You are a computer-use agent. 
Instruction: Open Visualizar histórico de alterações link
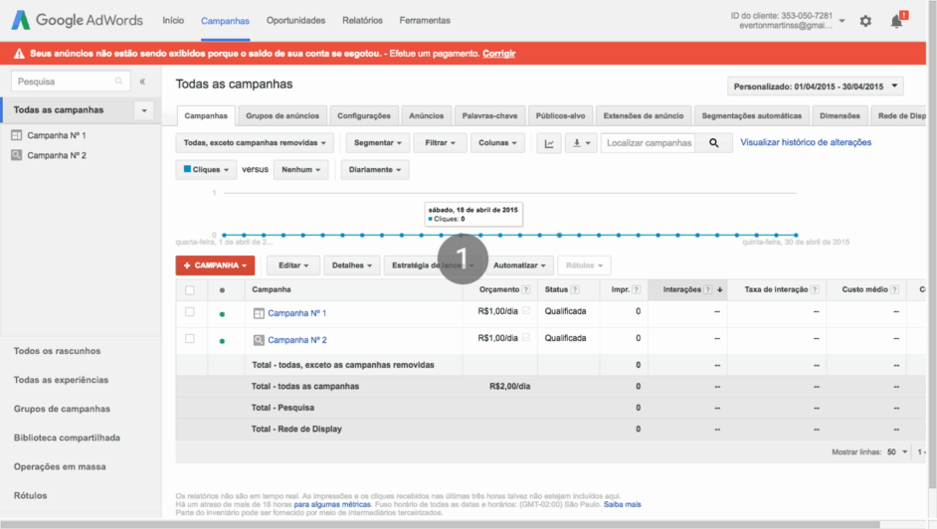(806, 142)
